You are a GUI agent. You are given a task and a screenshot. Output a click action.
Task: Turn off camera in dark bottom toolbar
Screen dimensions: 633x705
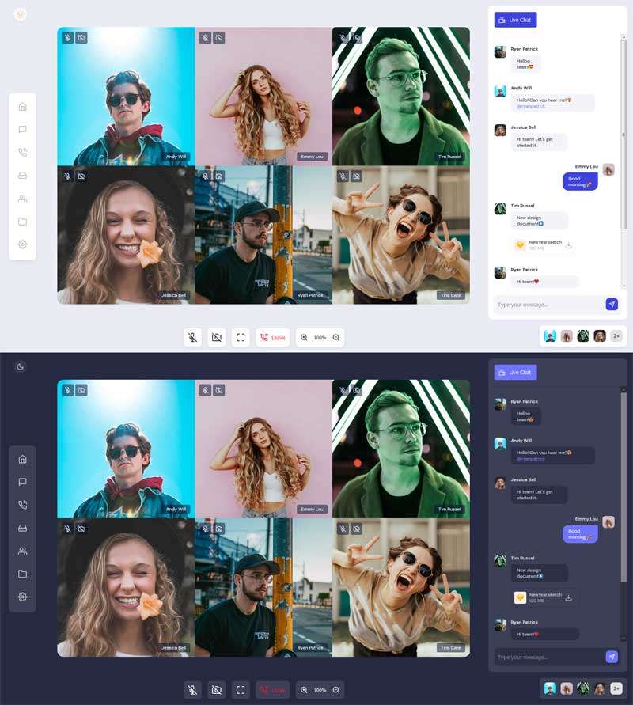[x=217, y=690]
